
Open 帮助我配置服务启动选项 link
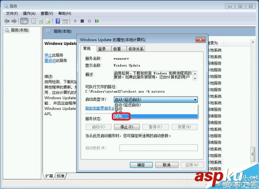pyautogui.click(x=99, y=108)
